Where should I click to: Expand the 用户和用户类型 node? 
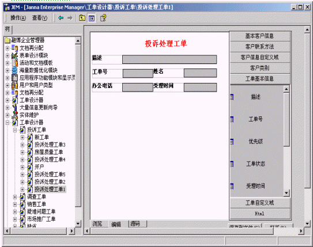point(7,86)
